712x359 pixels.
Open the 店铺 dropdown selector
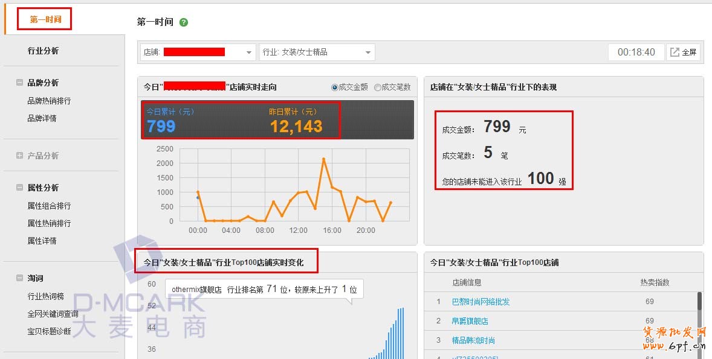pyautogui.click(x=198, y=52)
